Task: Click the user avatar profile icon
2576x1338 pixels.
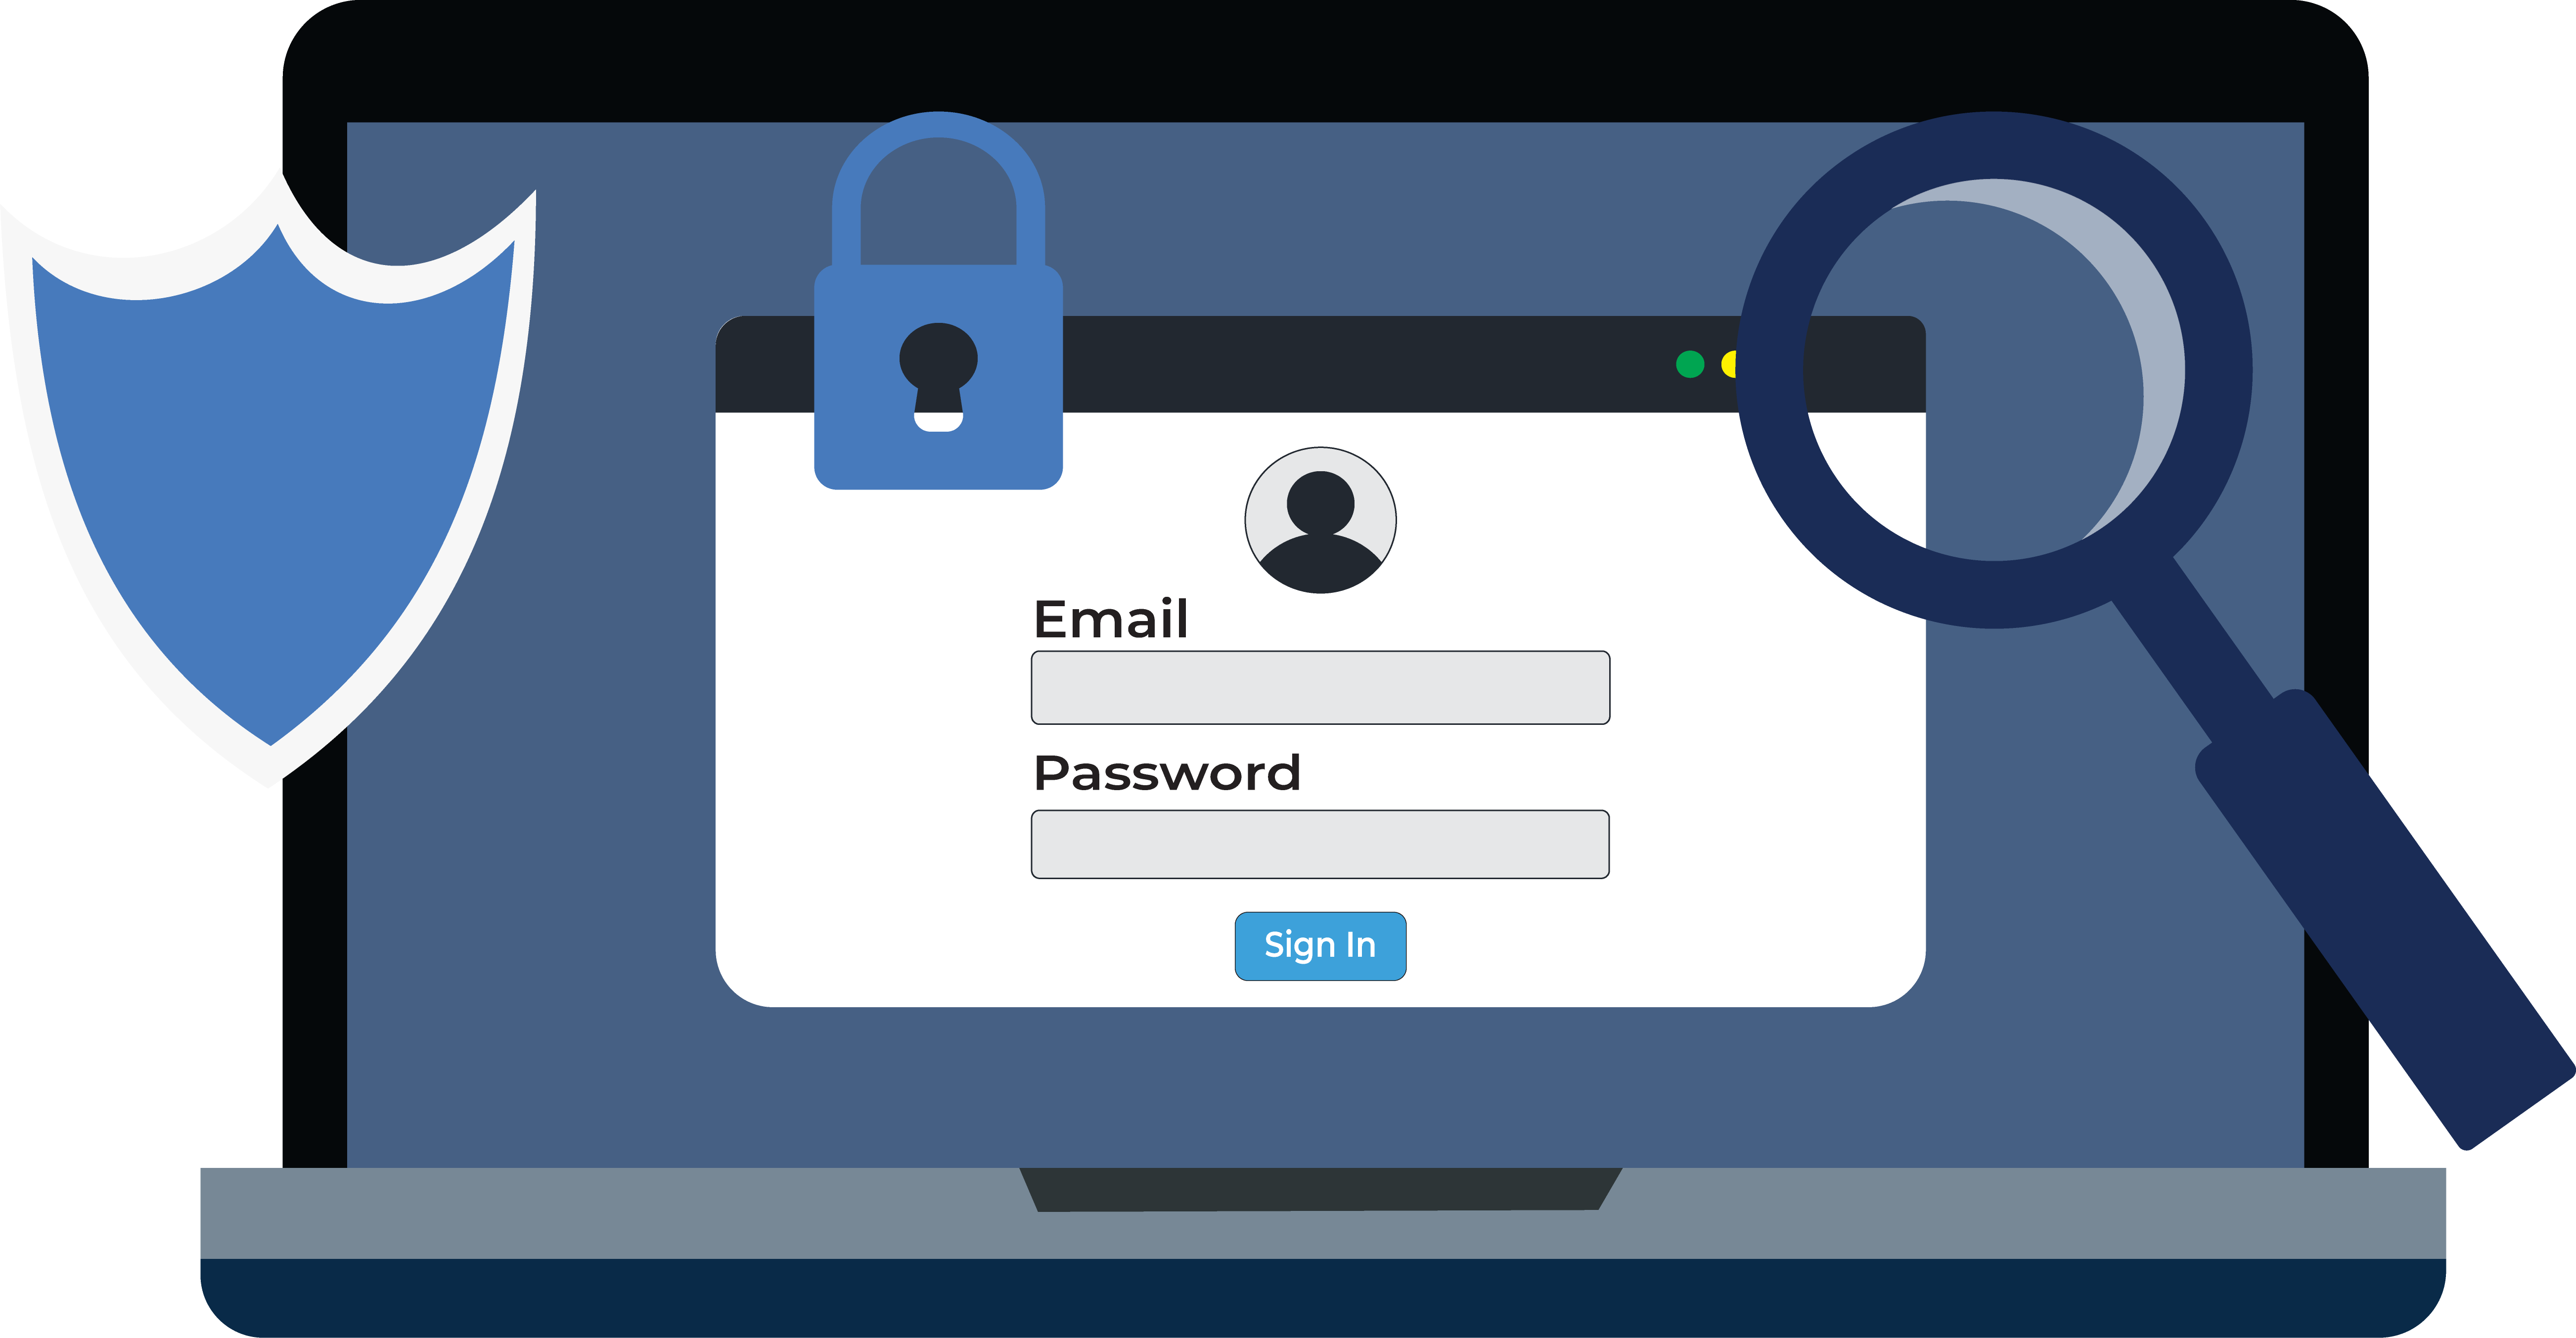Action: (x=1320, y=520)
